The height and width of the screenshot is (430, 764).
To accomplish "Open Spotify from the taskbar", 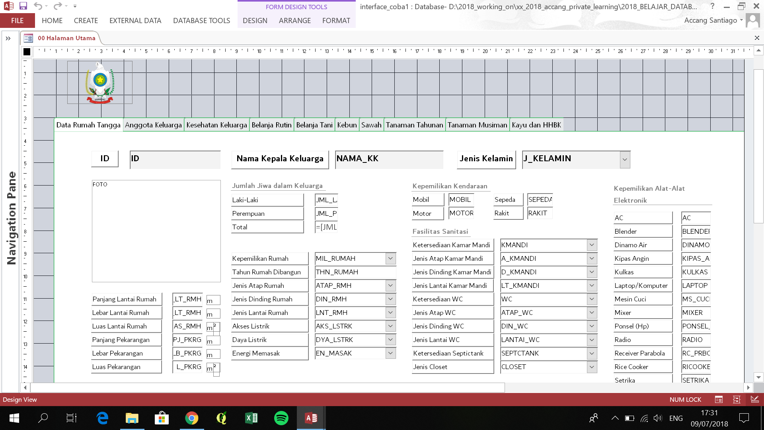I will (281, 418).
